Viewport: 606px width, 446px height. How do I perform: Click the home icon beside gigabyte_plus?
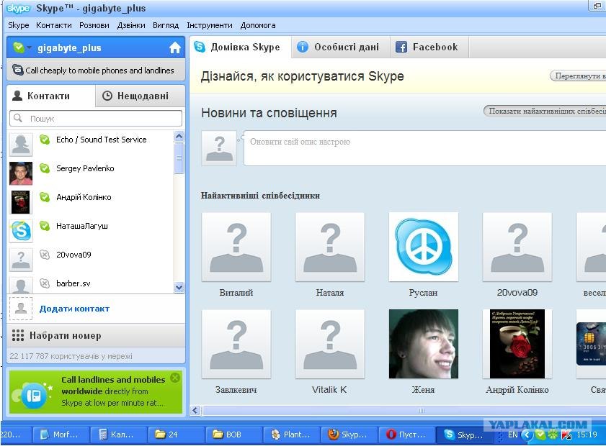coord(175,48)
